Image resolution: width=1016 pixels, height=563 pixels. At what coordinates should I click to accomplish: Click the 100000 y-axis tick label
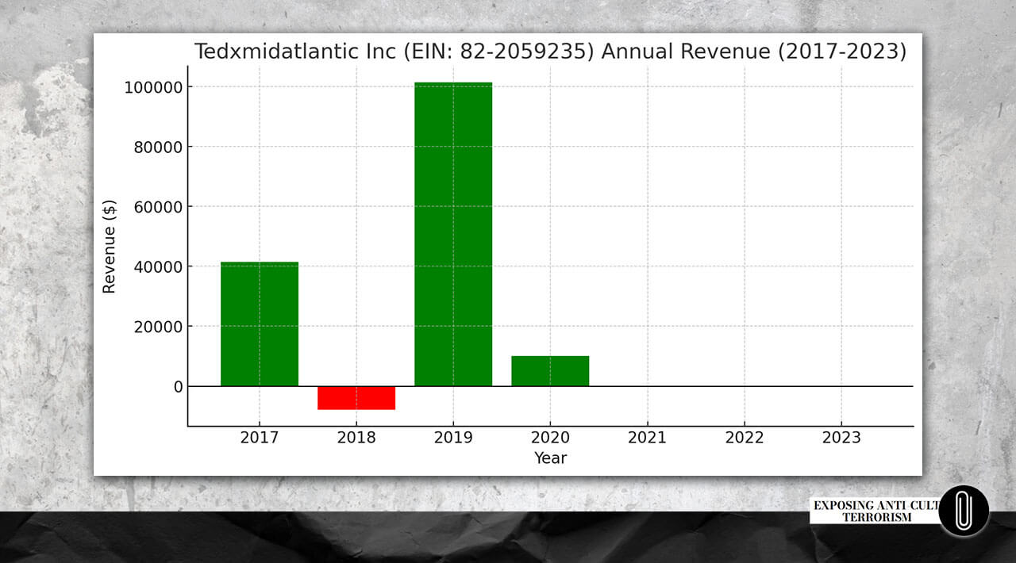click(x=152, y=86)
